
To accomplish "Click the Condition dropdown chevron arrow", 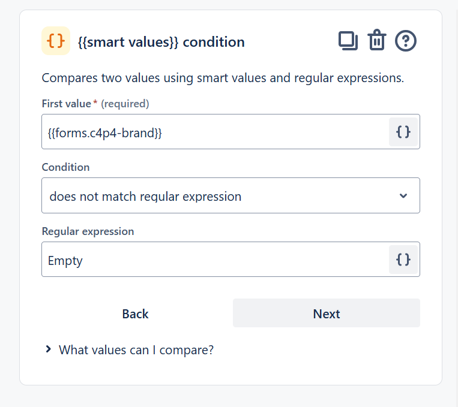I will click(x=403, y=196).
